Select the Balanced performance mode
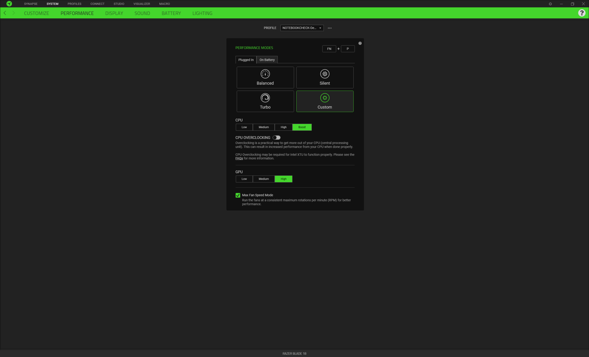The width and height of the screenshot is (589, 357). tap(265, 78)
